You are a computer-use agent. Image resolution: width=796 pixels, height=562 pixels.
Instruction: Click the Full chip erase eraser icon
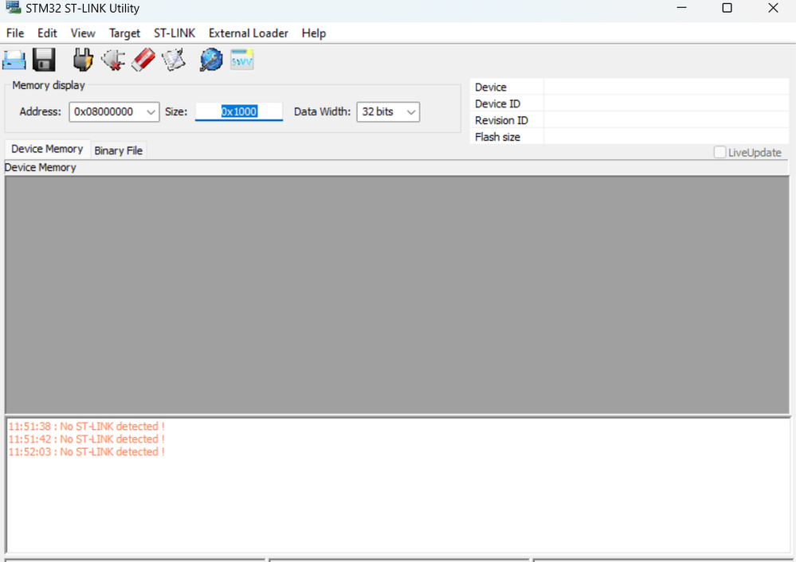[x=143, y=60]
